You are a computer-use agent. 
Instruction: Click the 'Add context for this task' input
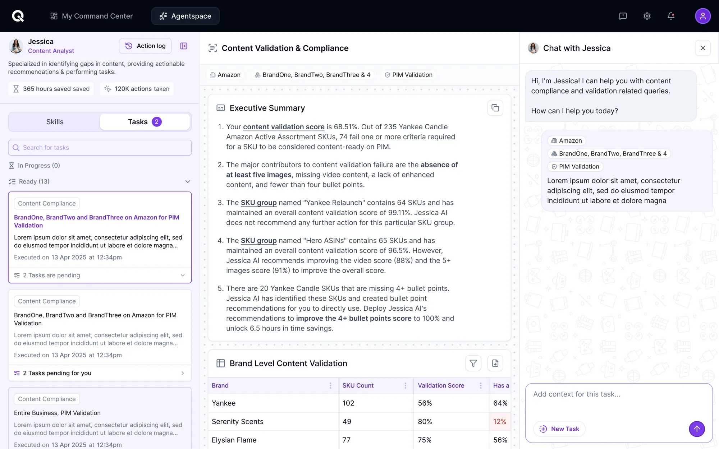(x=618, y=401)
